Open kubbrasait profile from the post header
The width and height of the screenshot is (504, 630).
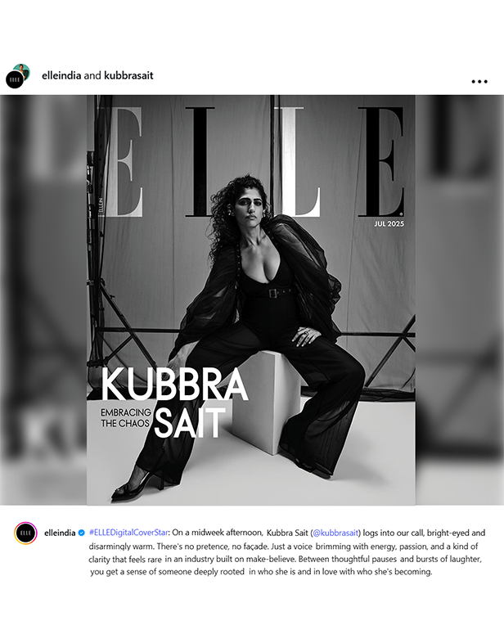[128, 75]
